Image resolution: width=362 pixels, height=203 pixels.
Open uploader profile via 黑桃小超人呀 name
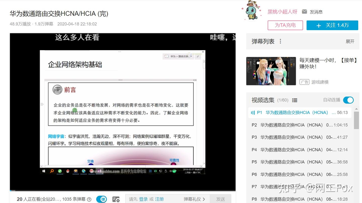(282, 12)
